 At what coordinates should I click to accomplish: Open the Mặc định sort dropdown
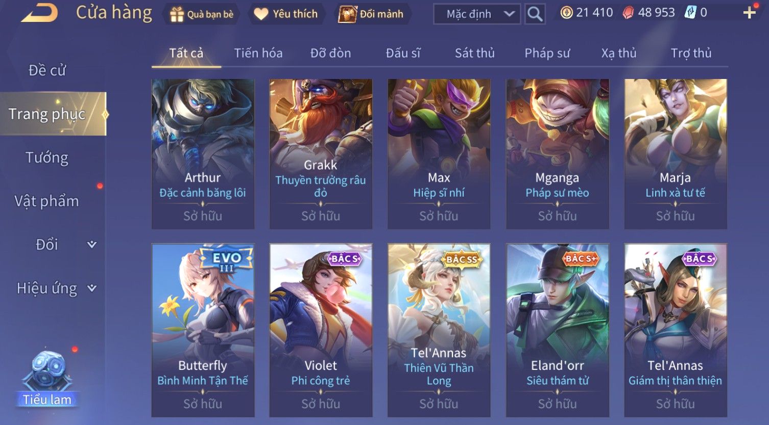(x=477, y=14)
